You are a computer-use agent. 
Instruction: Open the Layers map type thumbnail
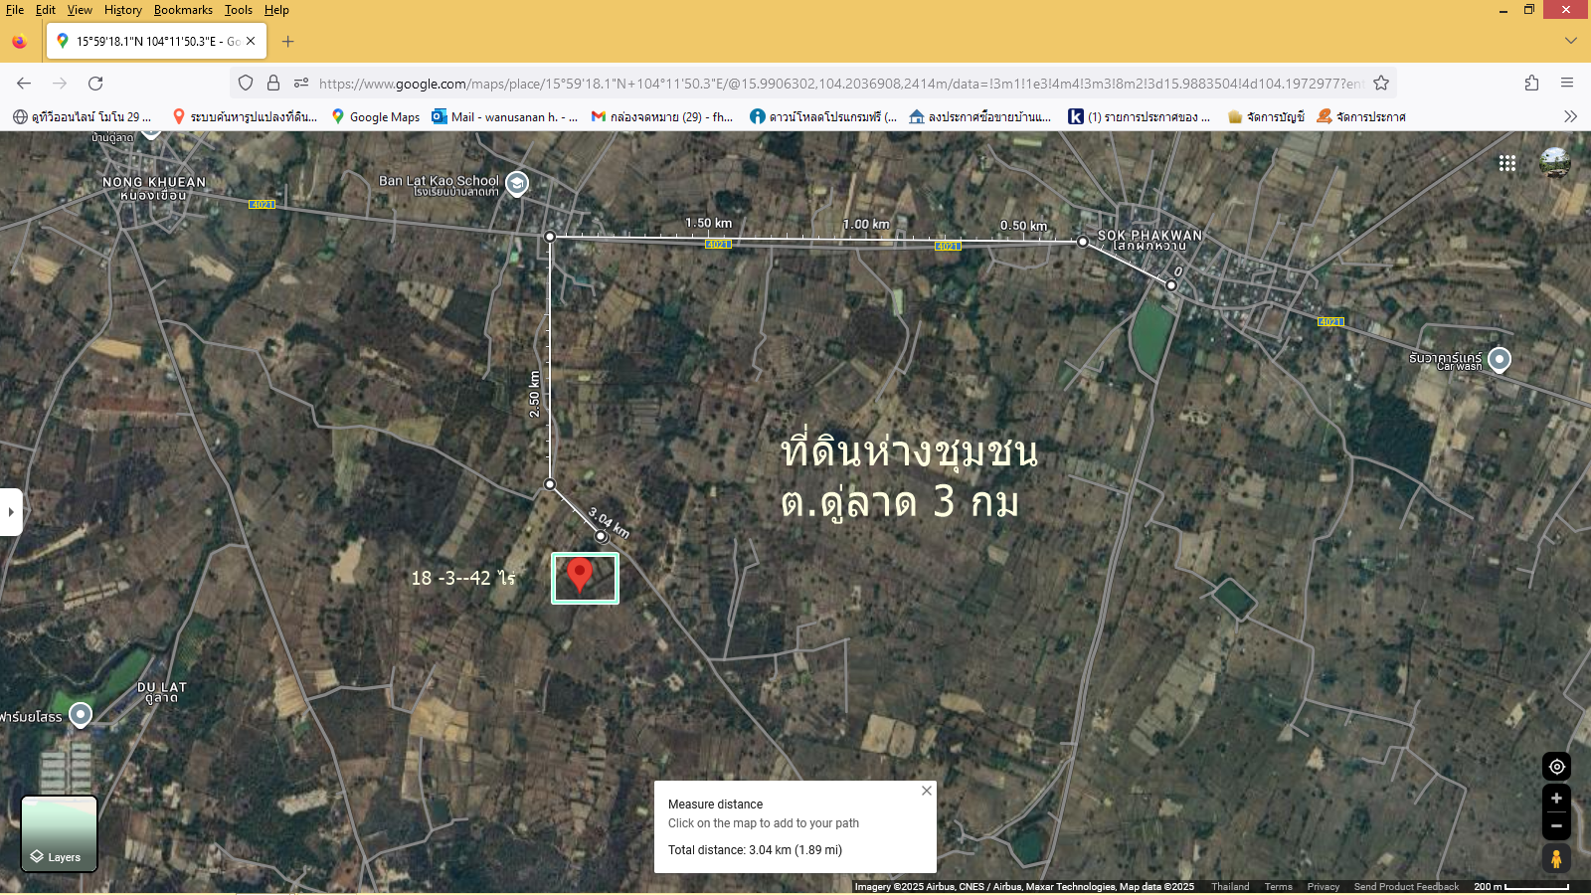click(60, 833)
